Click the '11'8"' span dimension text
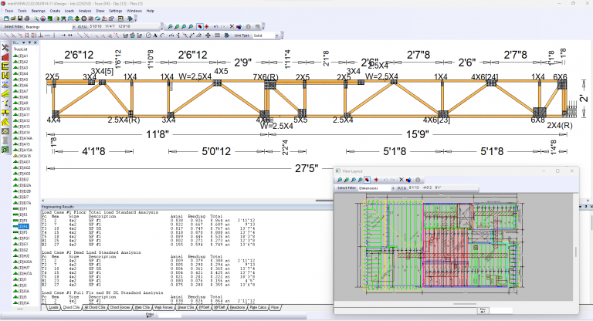 pyautogui.click(x=158, y=134)
